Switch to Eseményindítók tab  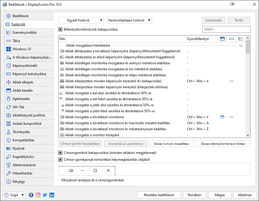click(29, 33)
